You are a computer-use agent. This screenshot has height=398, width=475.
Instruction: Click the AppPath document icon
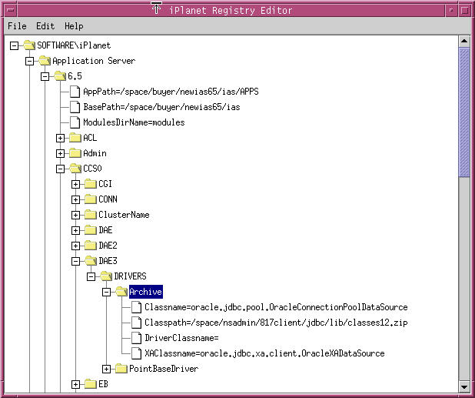(x=75, y=92)
